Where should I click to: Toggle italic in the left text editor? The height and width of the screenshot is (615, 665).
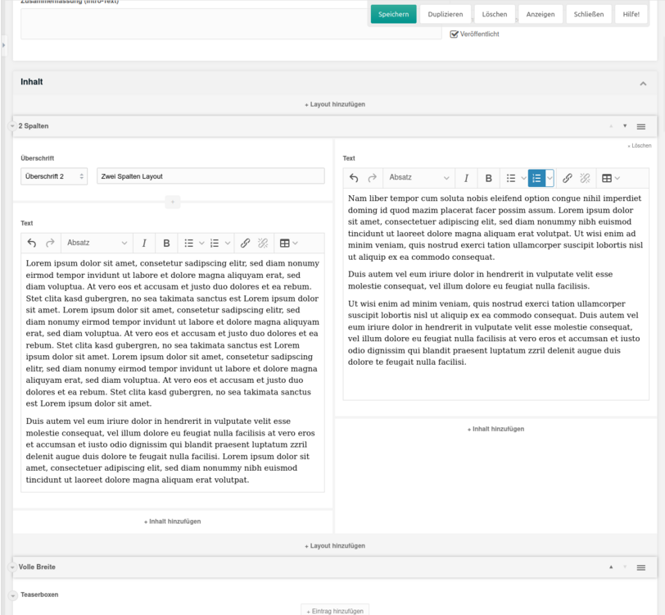(144, 243)
